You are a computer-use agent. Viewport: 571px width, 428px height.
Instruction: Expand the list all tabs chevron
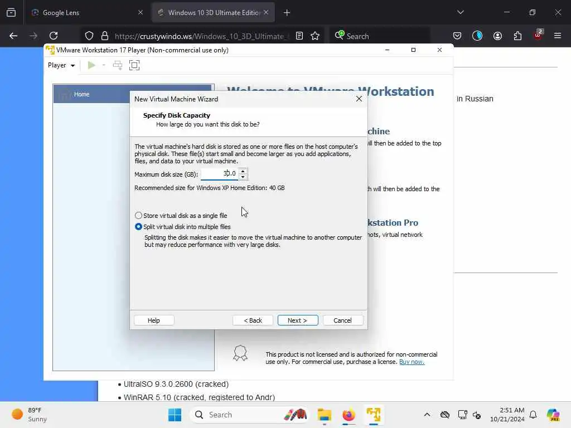[x=461, y=12]
